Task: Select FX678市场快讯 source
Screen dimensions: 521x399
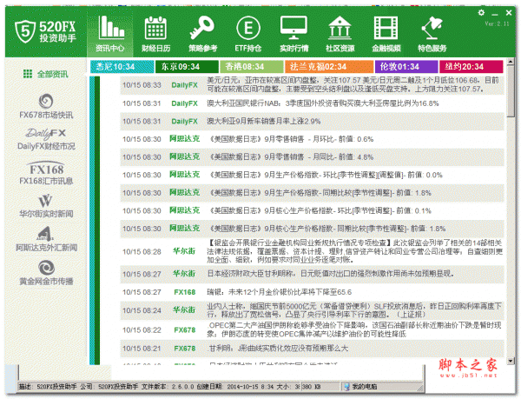Action: click(x=46, y=106)
